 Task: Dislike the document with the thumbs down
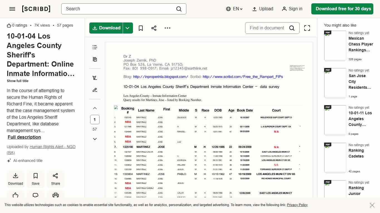pos(35,196)
